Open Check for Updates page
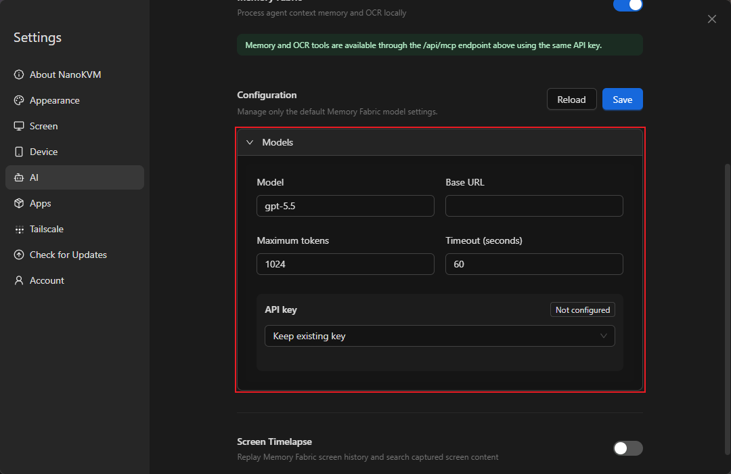The image size is (731, 474). point(74,255)
